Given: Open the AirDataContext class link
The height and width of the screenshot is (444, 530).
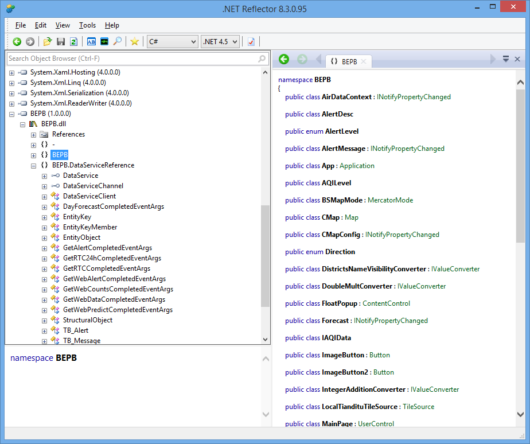Looking at the screenshot, I should tap(346, 97).
